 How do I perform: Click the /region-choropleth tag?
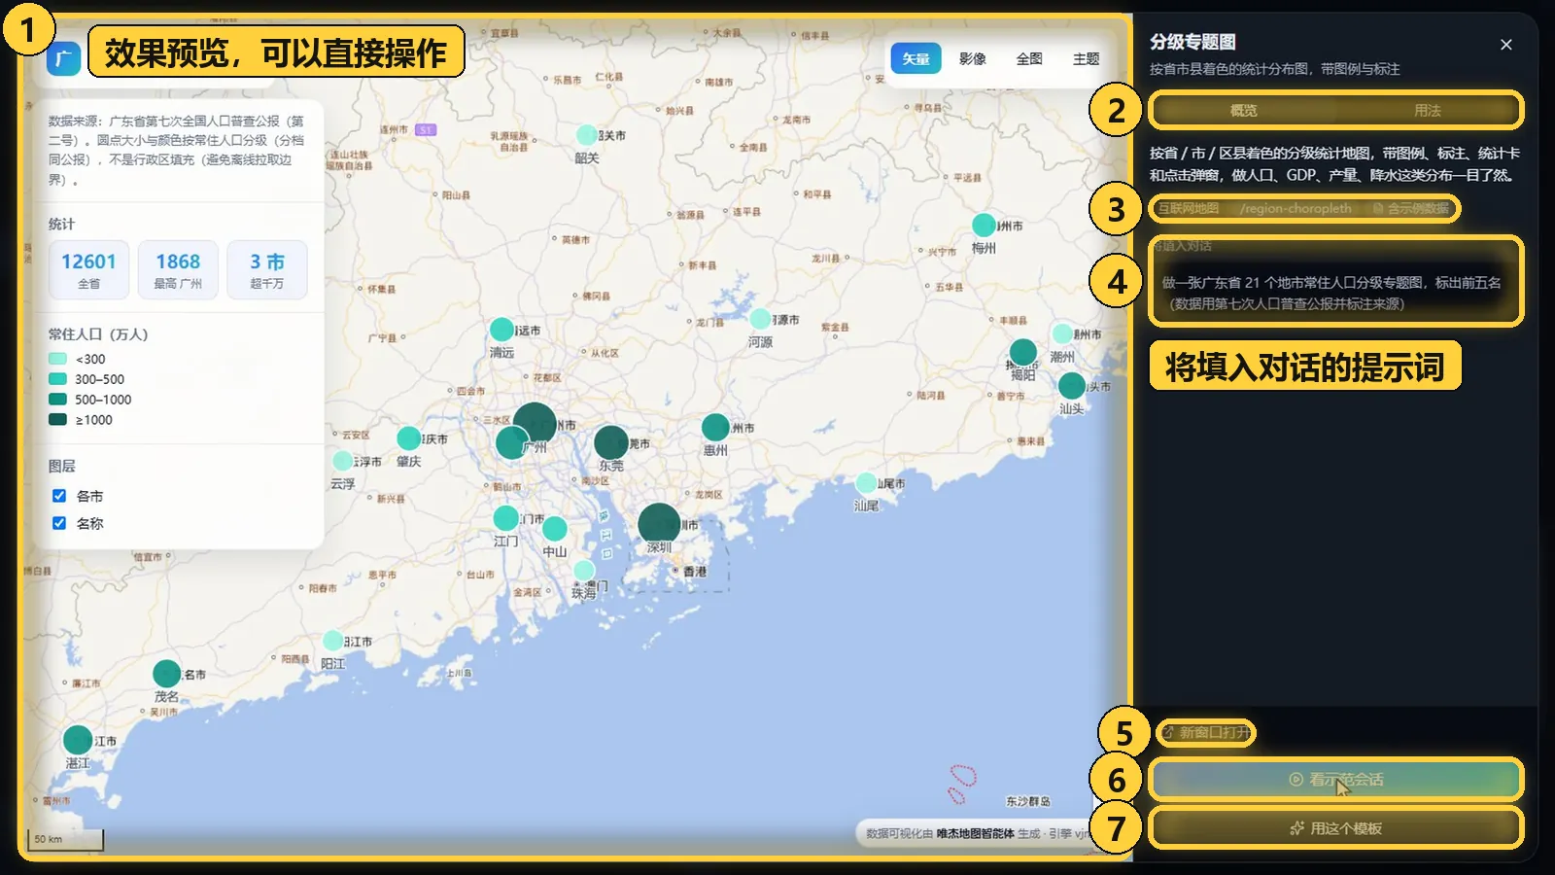click(1295, 208)
